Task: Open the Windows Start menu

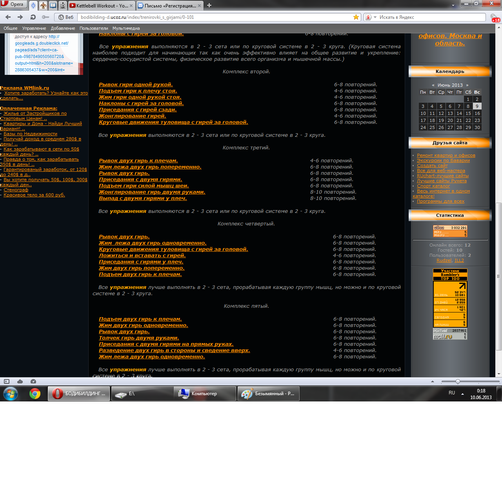Action: pyautogui.click(x=11, y=394)
